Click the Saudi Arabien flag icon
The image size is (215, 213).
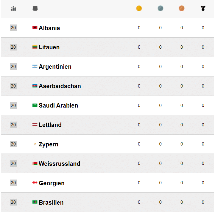[x=35, y=105]
